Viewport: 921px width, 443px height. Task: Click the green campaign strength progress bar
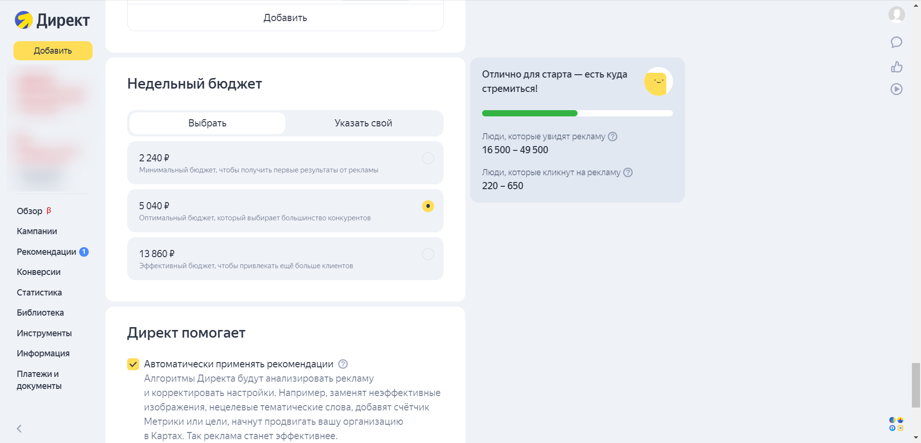530,114
